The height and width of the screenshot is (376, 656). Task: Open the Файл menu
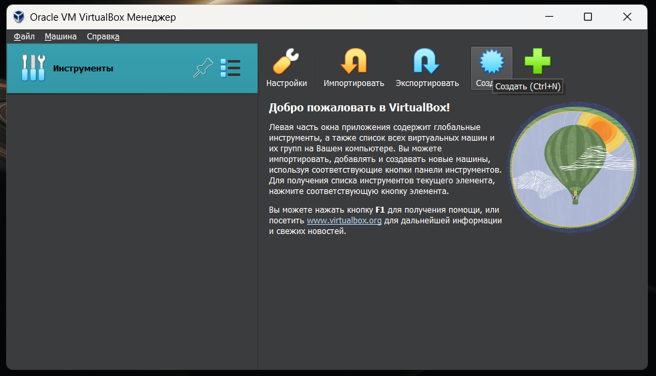click(24, 37)
